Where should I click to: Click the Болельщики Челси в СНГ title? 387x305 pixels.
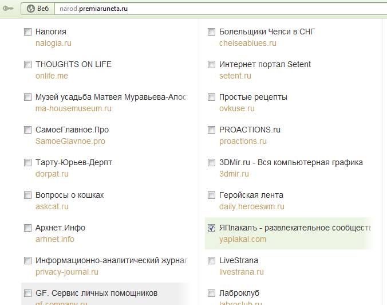pyautogui.click(x=267, y=32)
